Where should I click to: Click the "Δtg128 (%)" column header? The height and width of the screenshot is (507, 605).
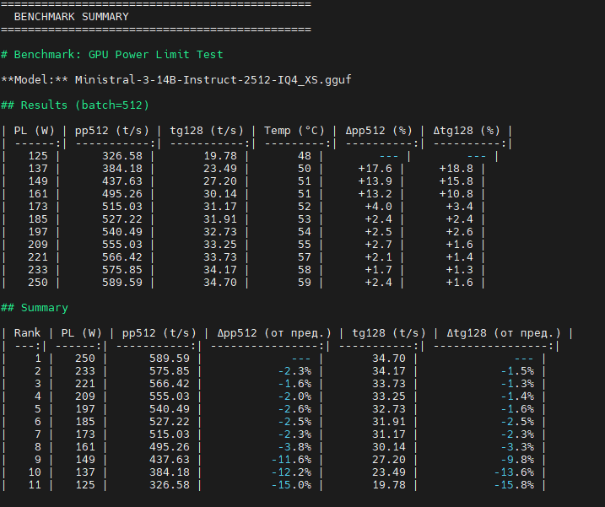(467, 131)
